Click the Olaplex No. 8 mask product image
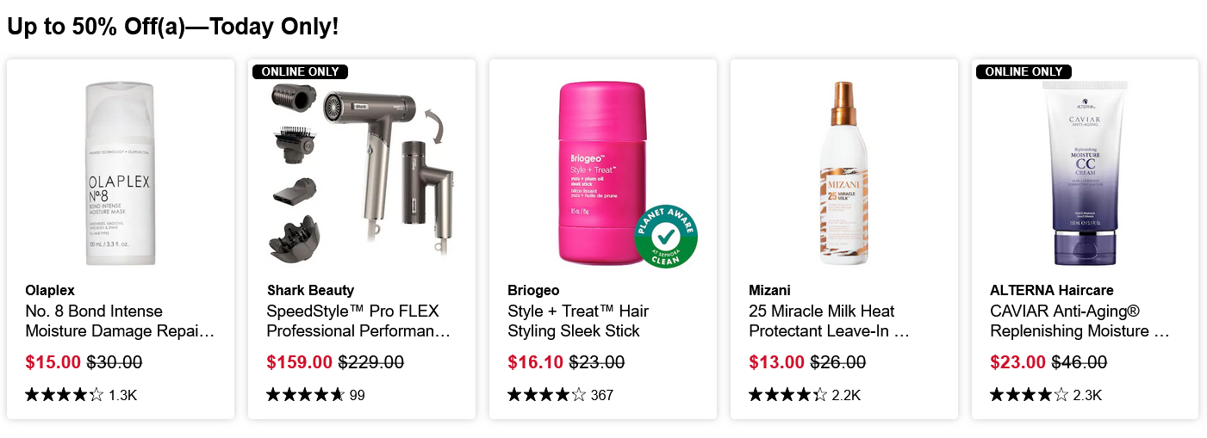Screen dimensions: 1207x438 pos(120,173)
